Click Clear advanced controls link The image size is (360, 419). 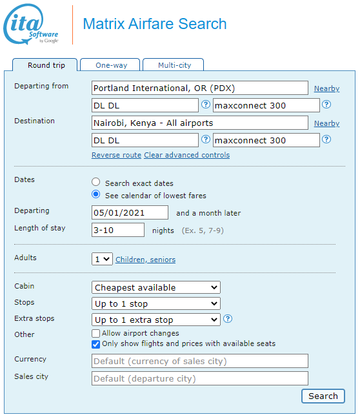(187, 155)
